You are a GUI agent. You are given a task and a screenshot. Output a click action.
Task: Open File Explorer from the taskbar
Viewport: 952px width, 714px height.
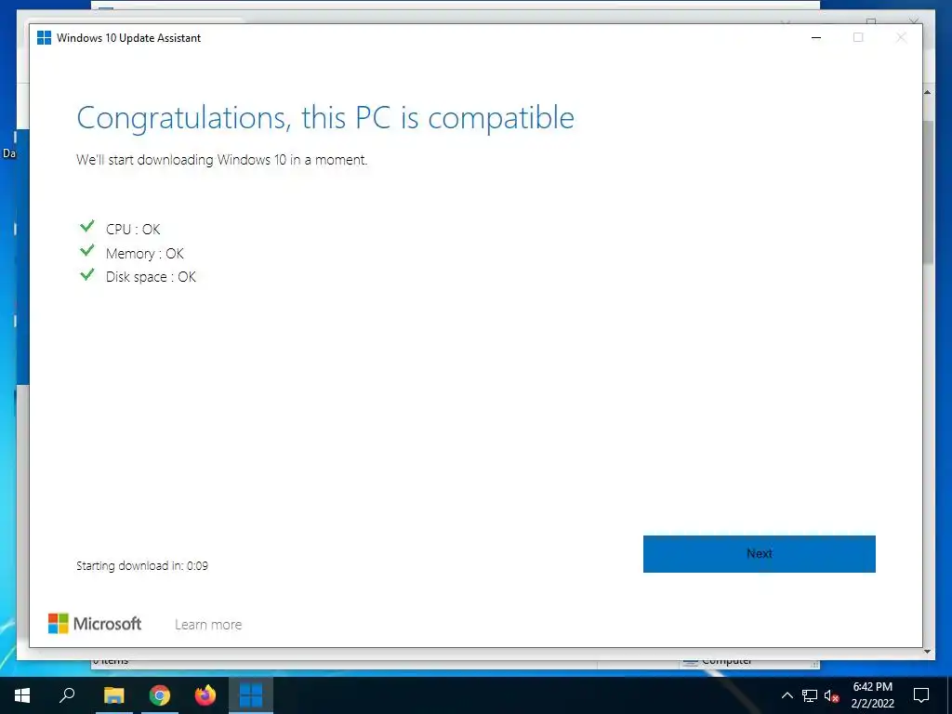(x=113, y=695)
